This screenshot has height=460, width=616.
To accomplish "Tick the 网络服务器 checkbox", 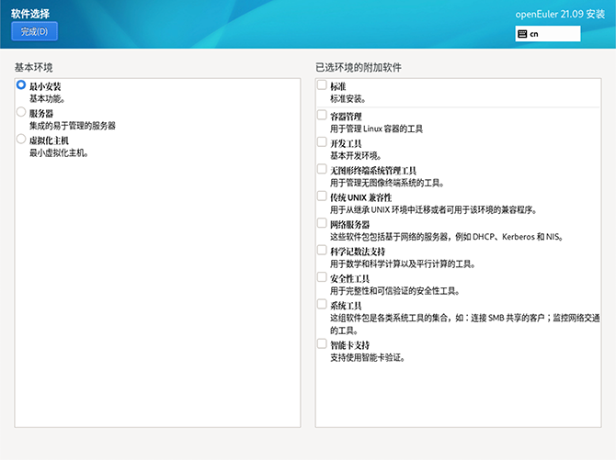I will tap(322, 223).
